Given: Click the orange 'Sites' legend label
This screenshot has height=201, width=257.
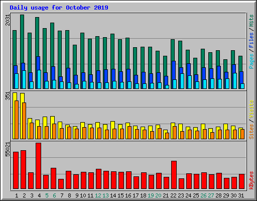Looking at the screenshot, I should click(251, 132).
